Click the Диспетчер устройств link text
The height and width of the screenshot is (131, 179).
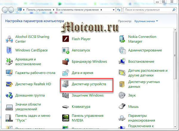point(89,84)
